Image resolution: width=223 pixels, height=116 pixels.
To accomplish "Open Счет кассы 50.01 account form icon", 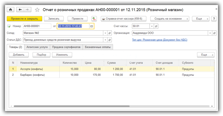I will point(156,26).
